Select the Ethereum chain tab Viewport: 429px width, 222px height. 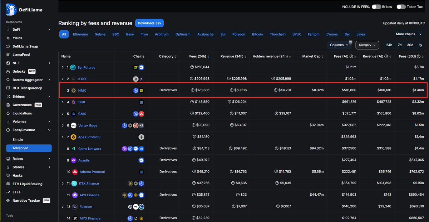80,34
